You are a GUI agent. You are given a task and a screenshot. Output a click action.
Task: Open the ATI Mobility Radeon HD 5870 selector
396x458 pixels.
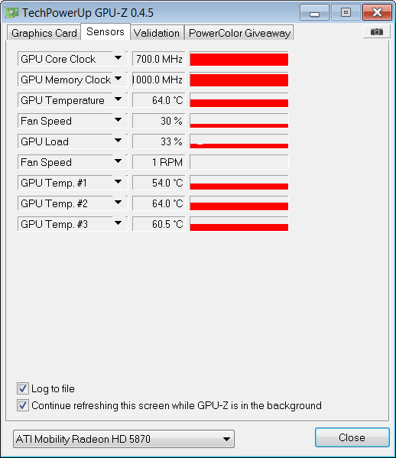(x=124, y=439)
